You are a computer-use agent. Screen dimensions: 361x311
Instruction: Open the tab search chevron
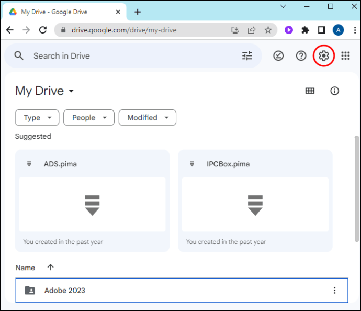click(x=283, y=6)
